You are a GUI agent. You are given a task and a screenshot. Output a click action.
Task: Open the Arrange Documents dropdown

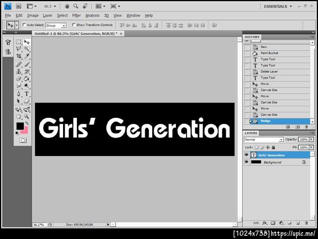click(100, 6)
